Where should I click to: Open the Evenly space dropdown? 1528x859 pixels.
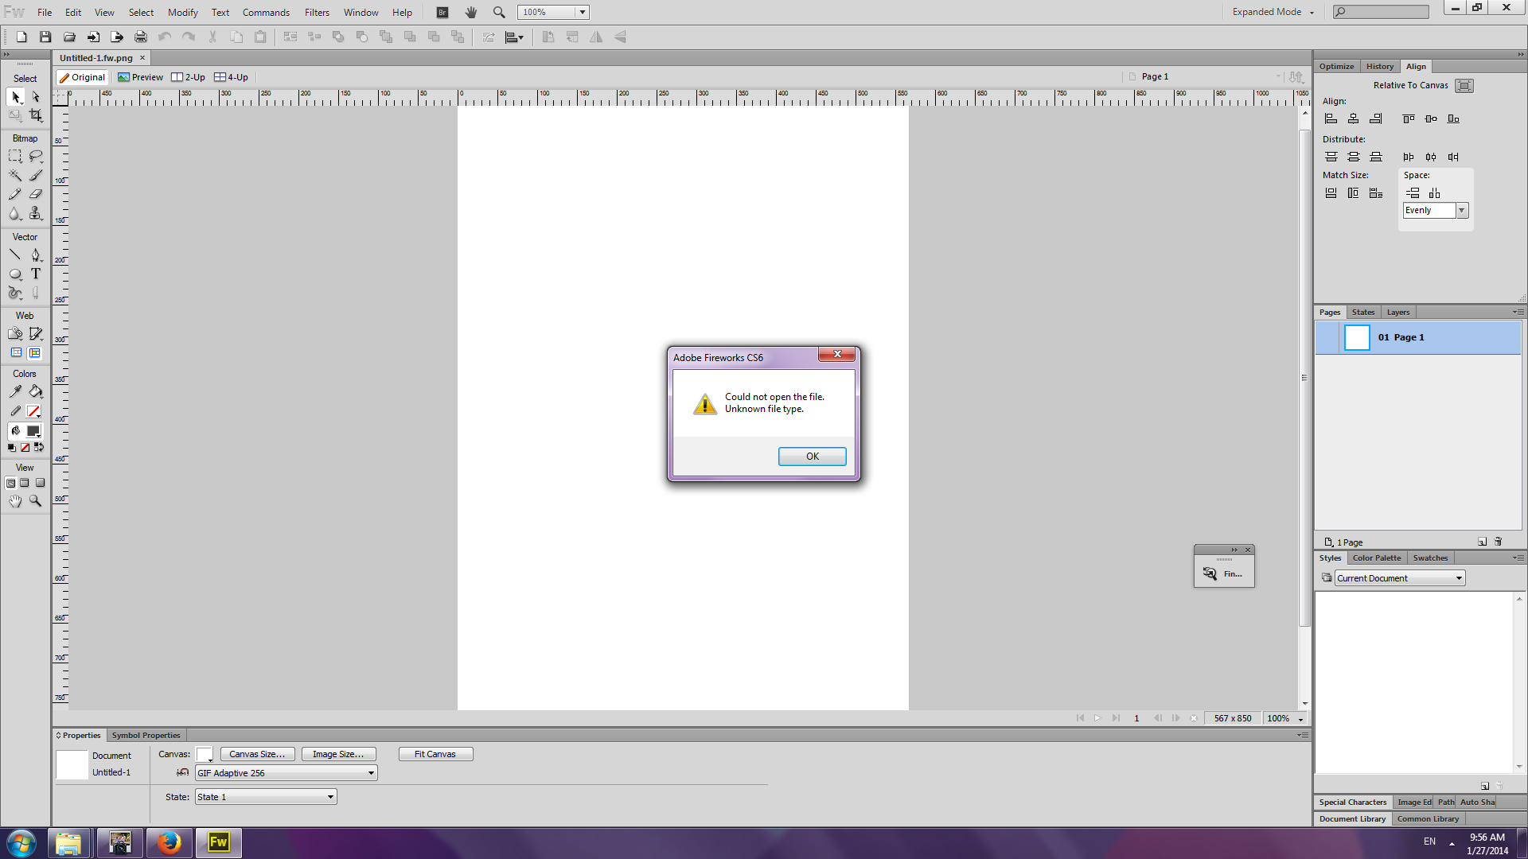point(1461,211)
